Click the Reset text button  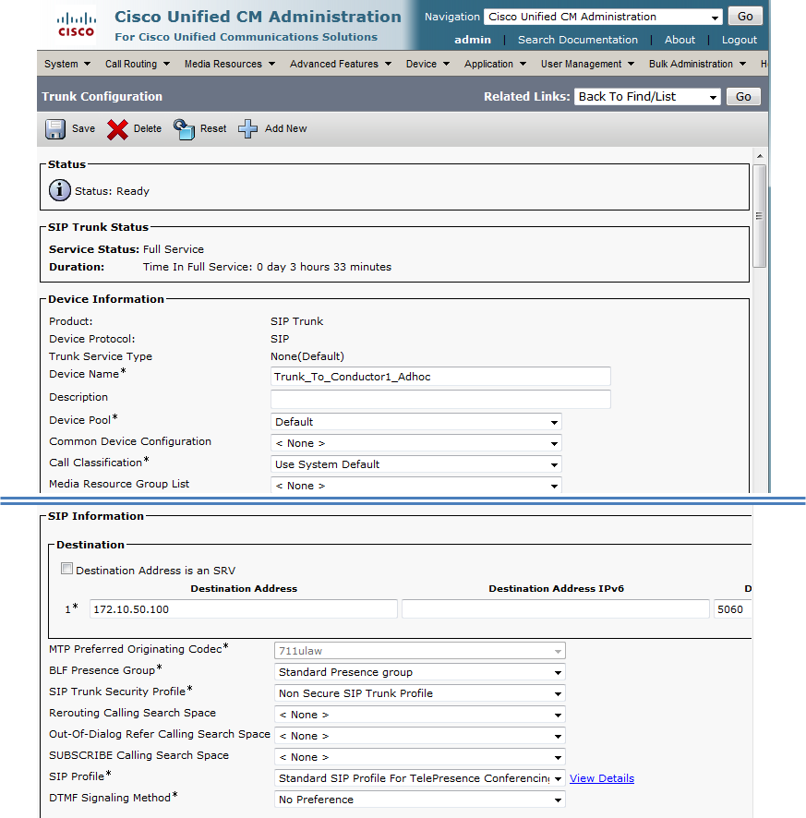pos(213,129)
